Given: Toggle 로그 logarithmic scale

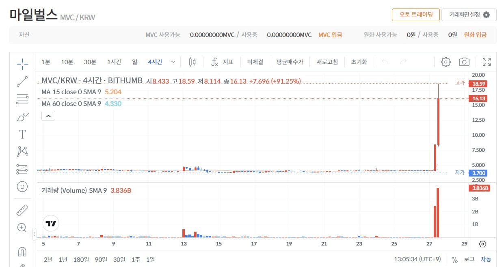Looking at the screenshot, I should click(469, 259).
